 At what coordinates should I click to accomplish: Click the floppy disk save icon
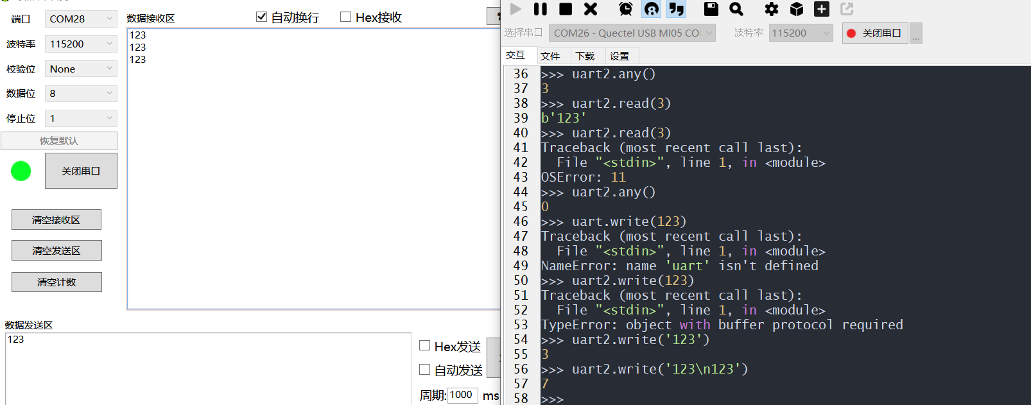(x=711, y=9)
